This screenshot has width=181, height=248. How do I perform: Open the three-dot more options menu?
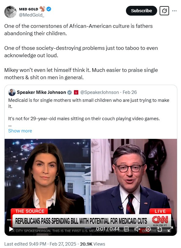coord(174,11)
